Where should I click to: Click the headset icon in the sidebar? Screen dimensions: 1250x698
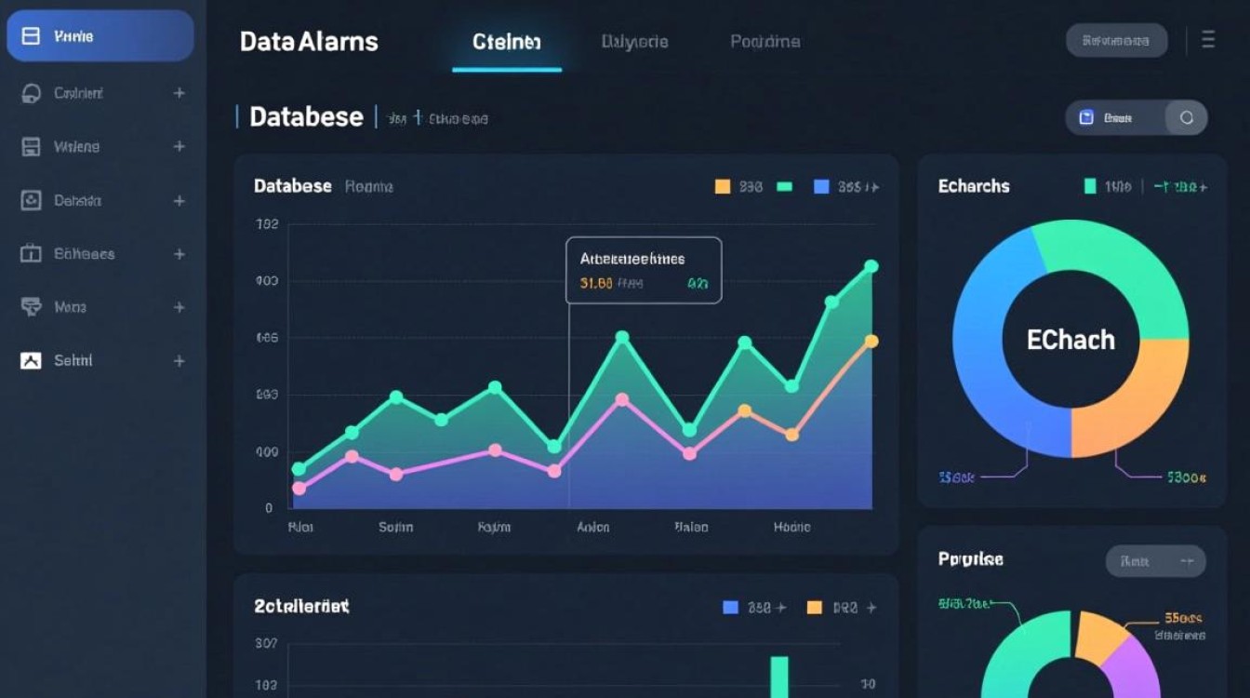31,93
